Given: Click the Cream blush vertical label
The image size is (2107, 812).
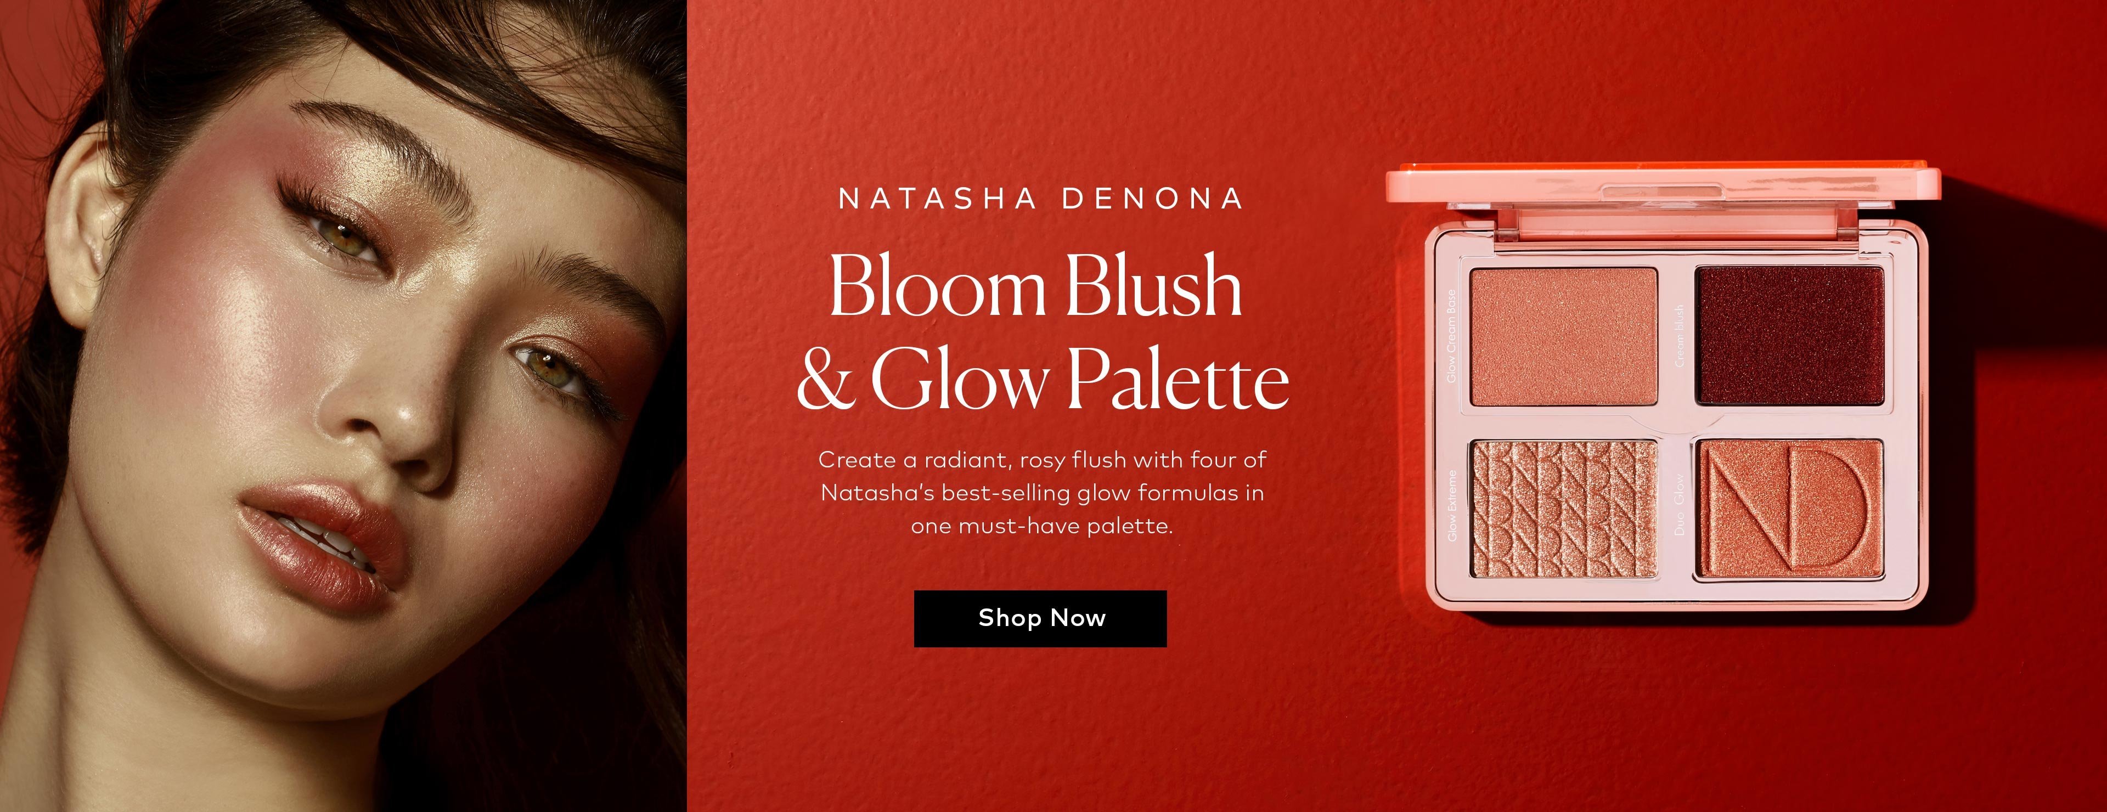Looking at the screenshot, I should [1680, 335].
